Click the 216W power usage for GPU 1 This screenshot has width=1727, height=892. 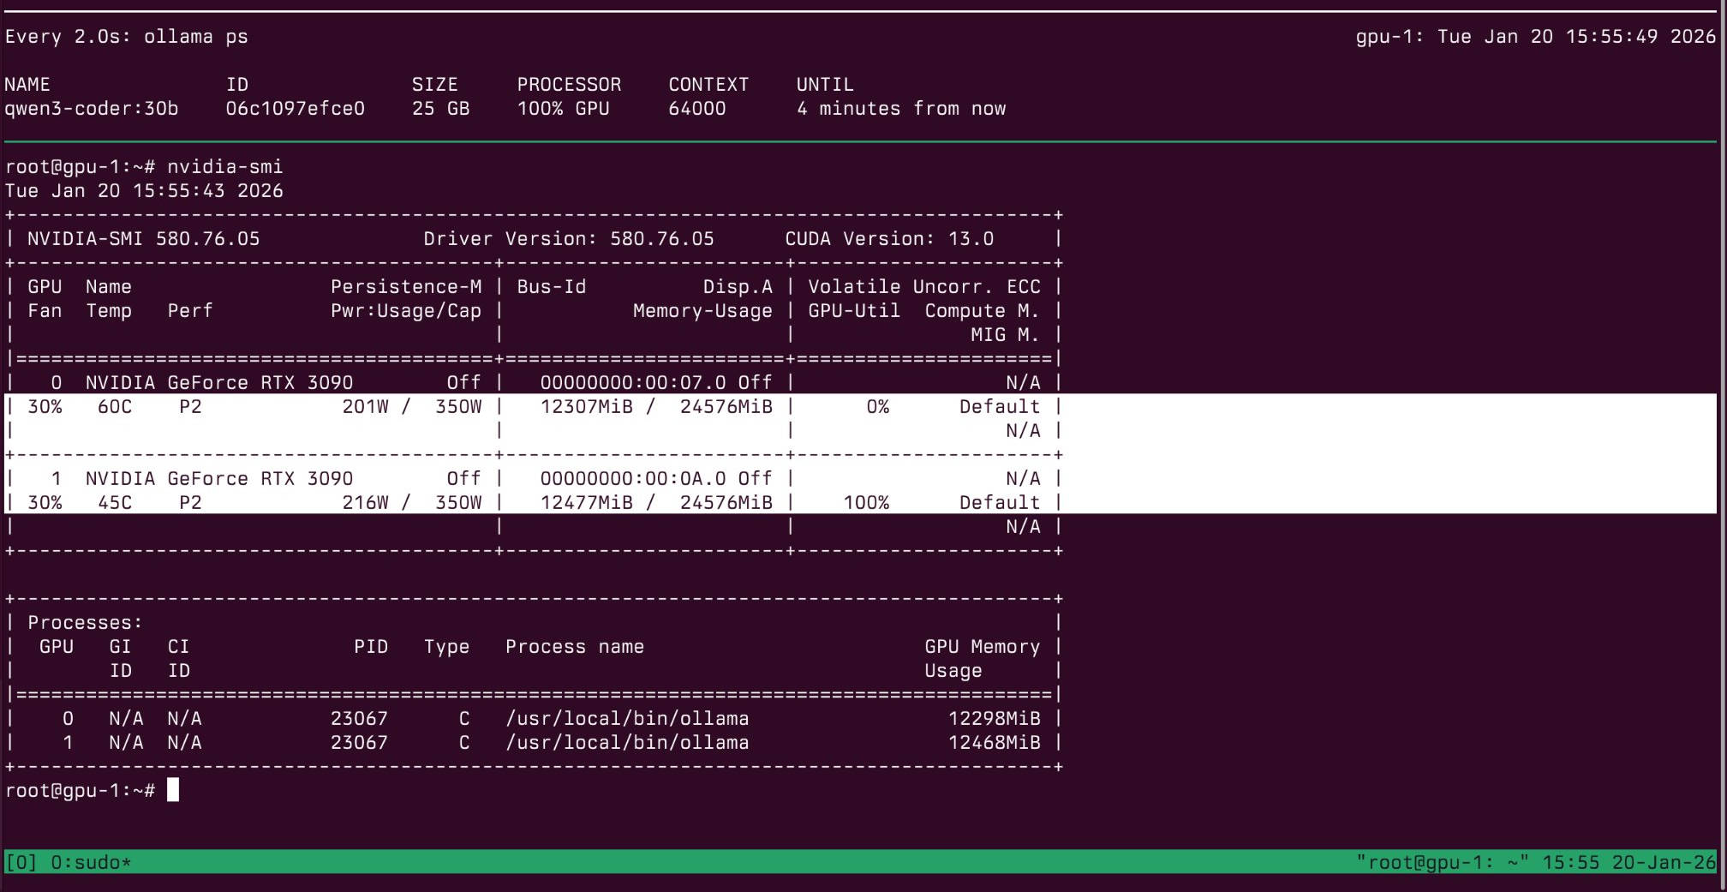tap(365, 503)
